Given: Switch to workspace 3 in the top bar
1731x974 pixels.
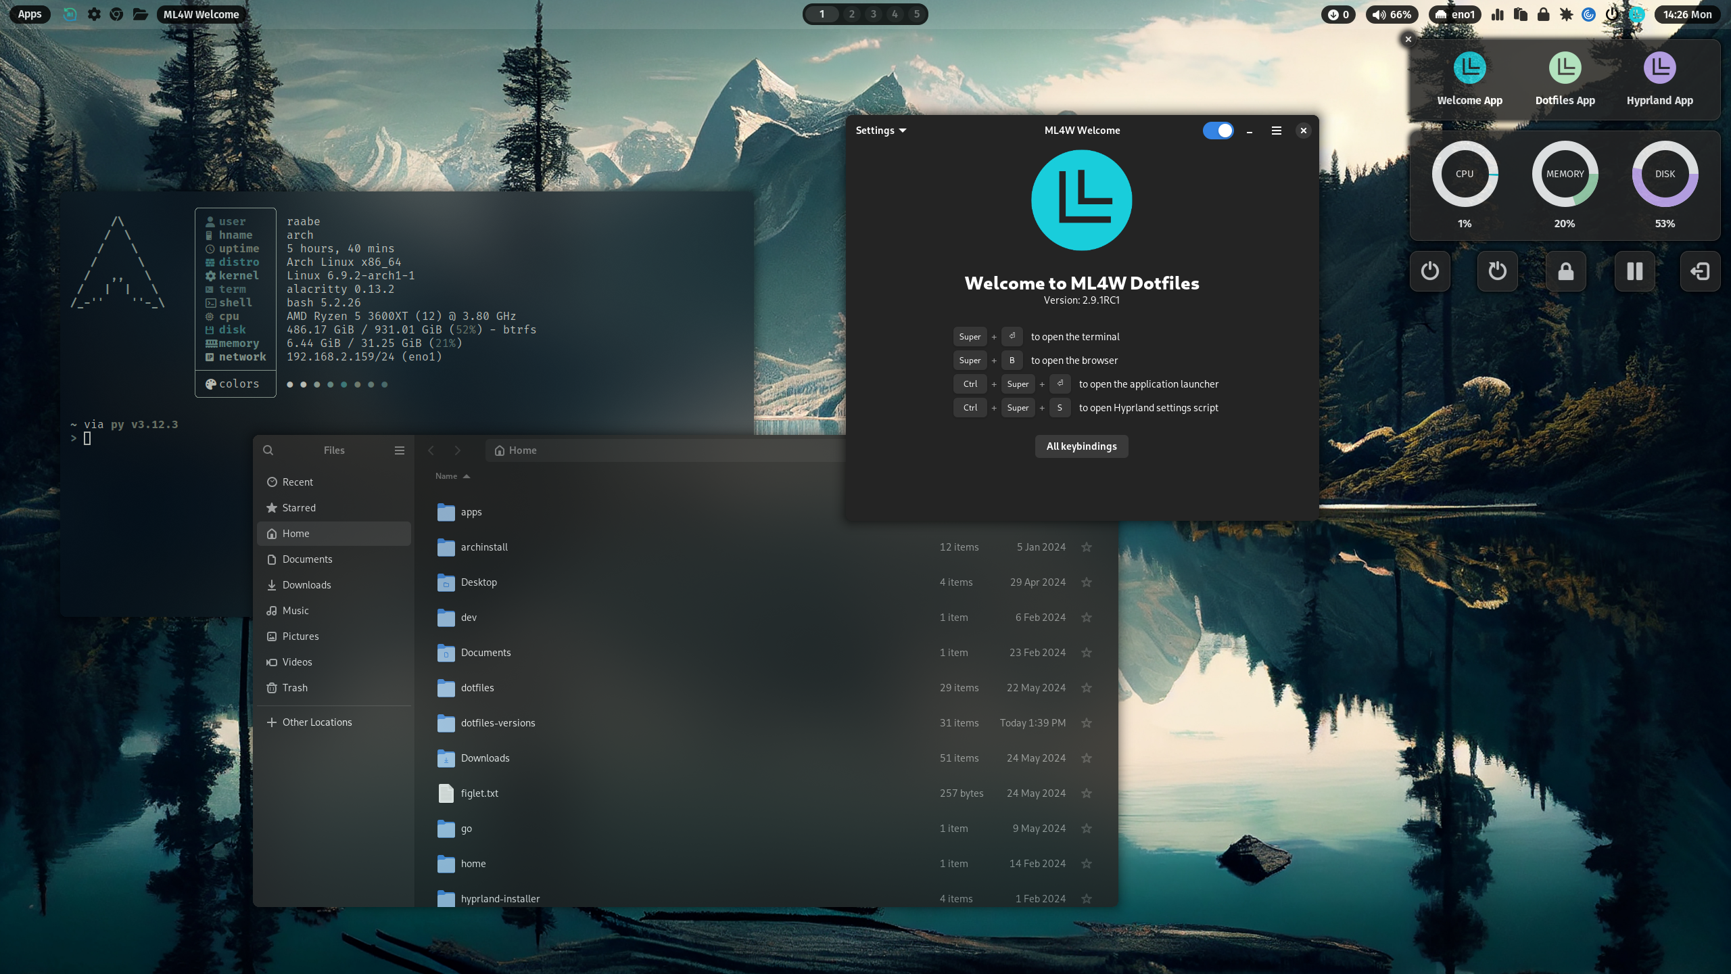Looking at the screenshot, I should click(873, 13).
